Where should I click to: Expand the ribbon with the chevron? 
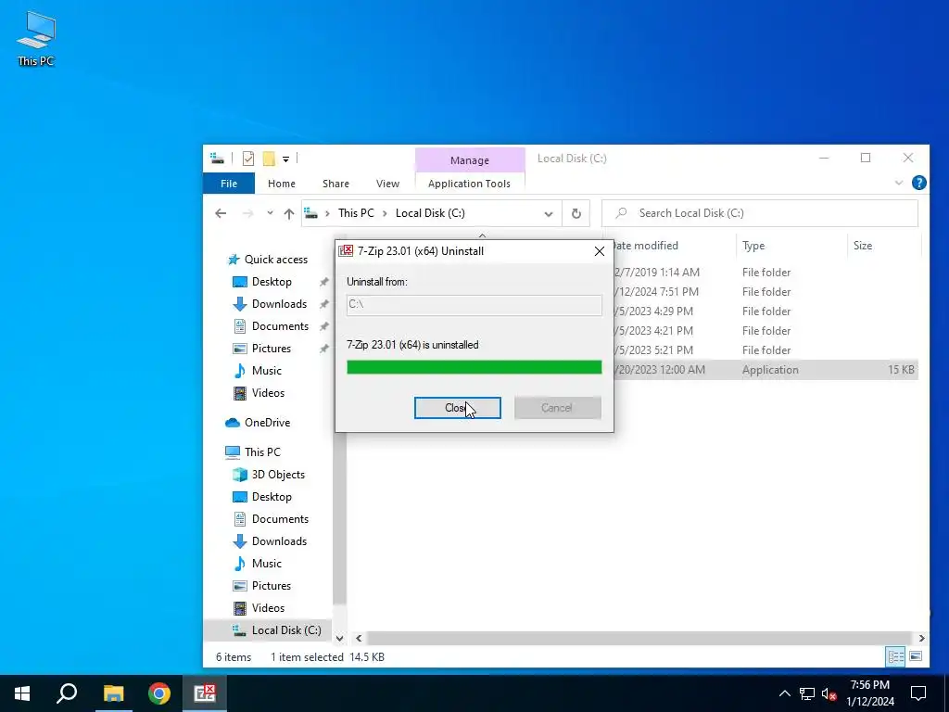(x=899, y=183)
